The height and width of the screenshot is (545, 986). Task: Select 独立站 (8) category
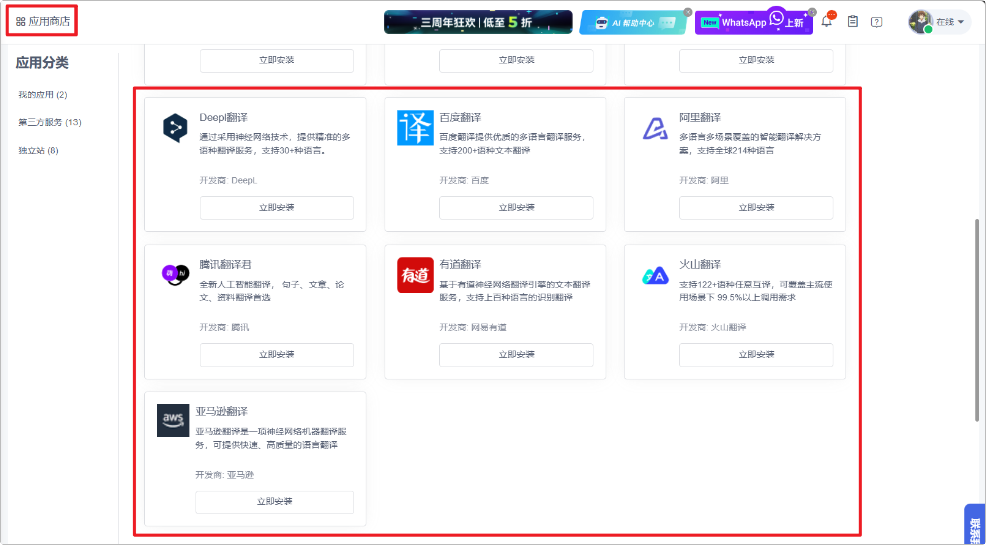click(x=38, y=150)
